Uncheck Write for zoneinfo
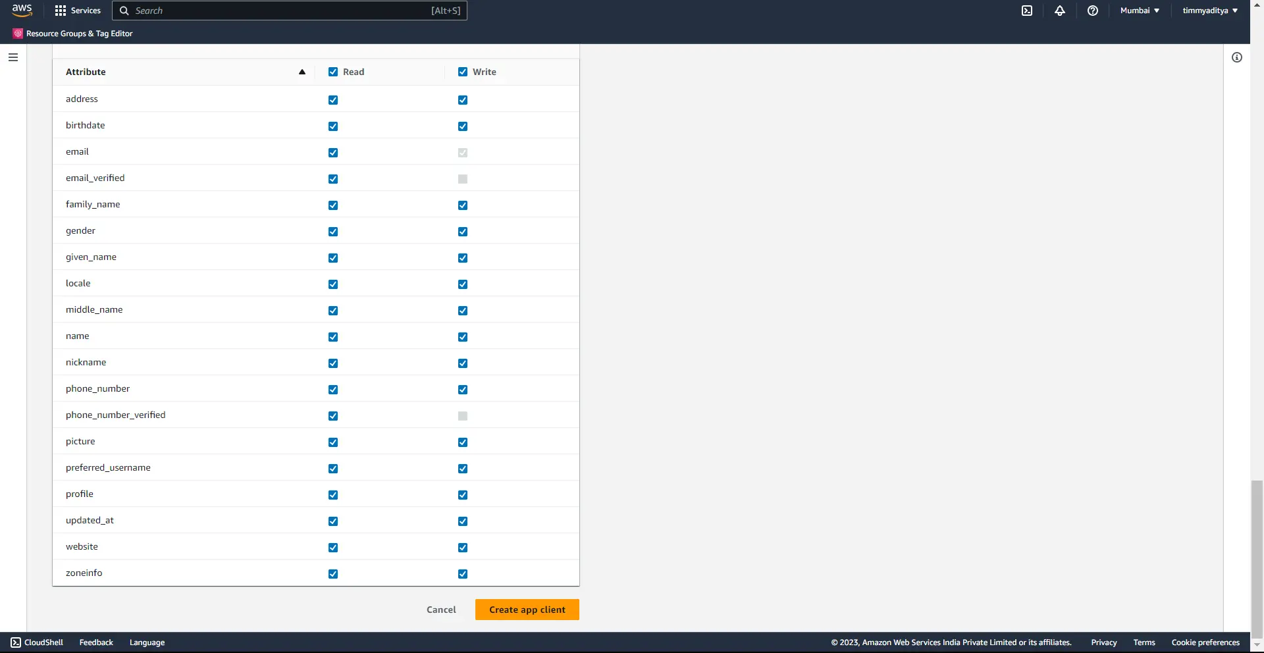This screenshot has width=1264, height=653. tap(463, 574)
